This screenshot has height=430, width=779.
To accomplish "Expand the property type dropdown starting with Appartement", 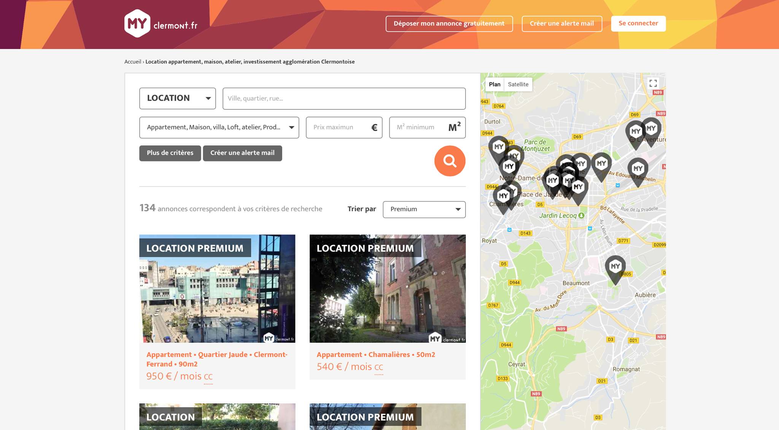I will [219, 127].
